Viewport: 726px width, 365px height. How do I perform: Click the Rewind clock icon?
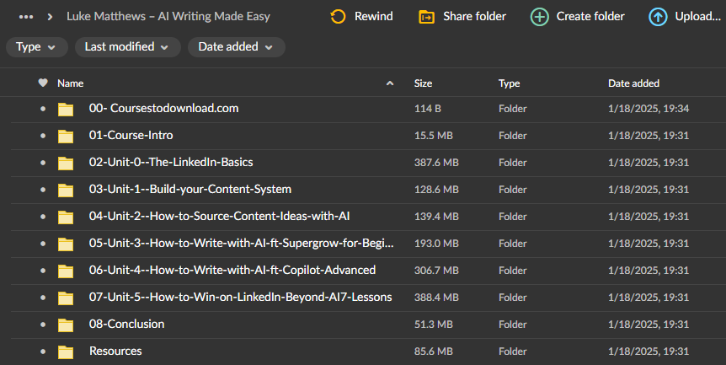point(338,17)
